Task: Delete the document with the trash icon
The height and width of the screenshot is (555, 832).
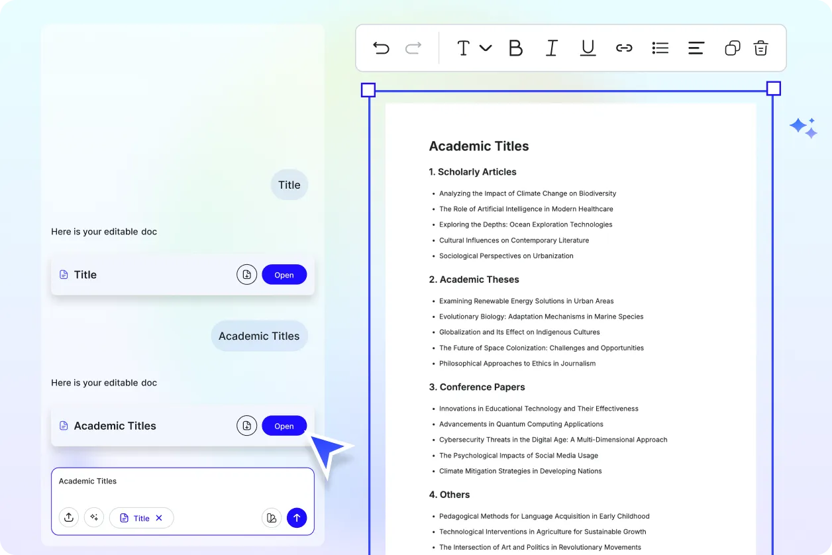Action: pyautogui.click(x=760, y=48)
